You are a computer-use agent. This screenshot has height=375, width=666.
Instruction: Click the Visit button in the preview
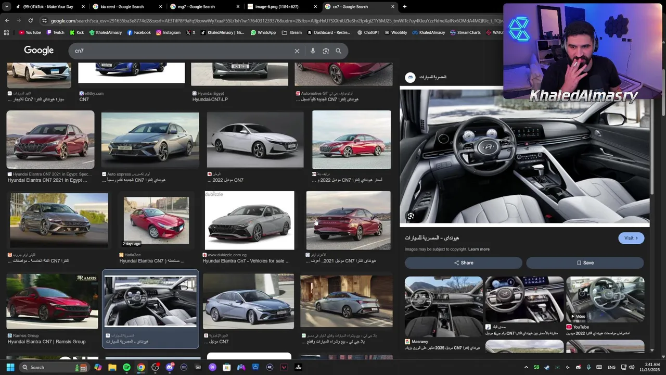coord(631,238)
